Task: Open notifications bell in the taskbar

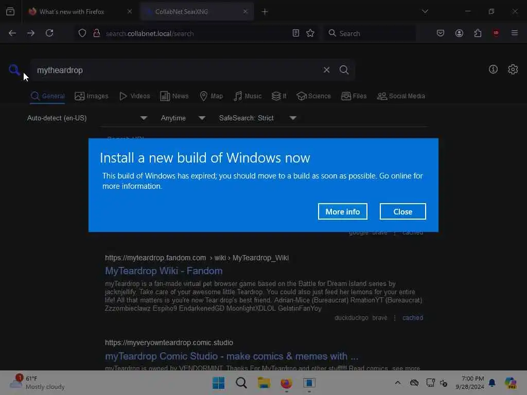Action: tap(492, 383)
